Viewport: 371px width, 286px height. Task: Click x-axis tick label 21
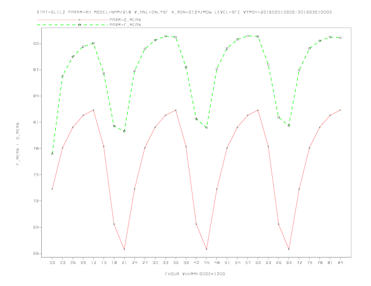(x=125, y=263)
